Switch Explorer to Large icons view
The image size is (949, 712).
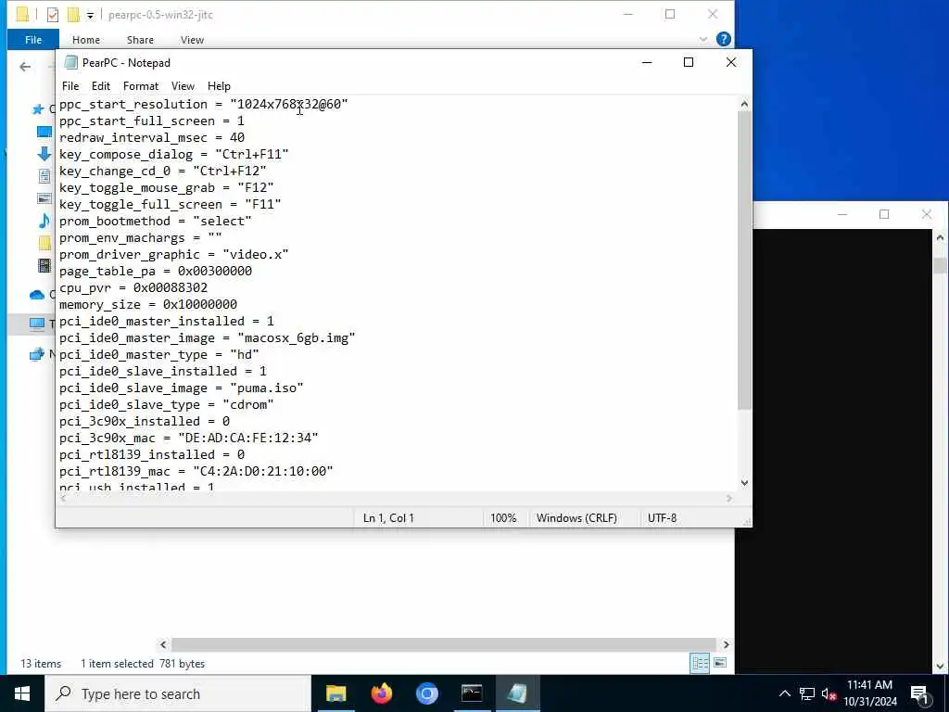tap(719, 663)
